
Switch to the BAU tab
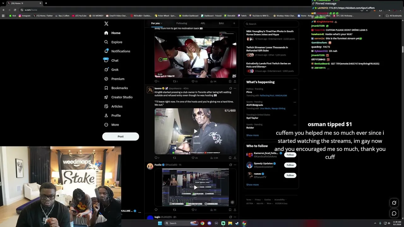tap(221, 23)
